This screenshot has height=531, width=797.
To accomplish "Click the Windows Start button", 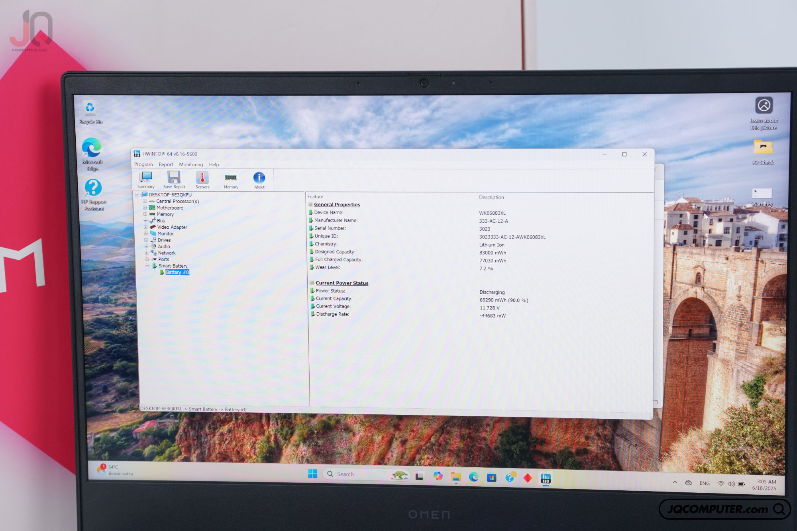I will [312, 474].
